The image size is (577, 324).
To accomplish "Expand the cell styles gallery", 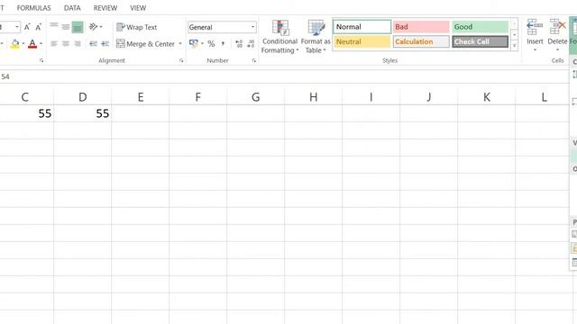I will point(515,46).
